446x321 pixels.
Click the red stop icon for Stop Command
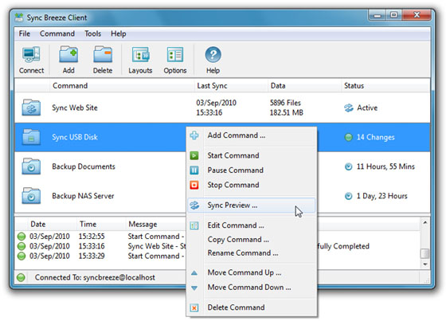coord(194,185)
